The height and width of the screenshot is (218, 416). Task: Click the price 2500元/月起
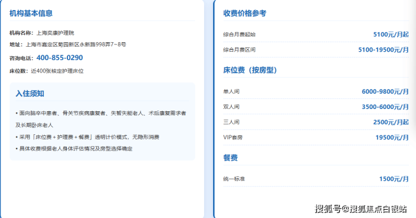[391, 122]
